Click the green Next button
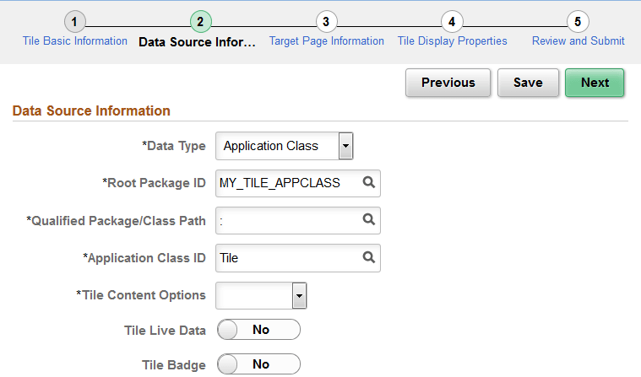 tap(595, 83)
